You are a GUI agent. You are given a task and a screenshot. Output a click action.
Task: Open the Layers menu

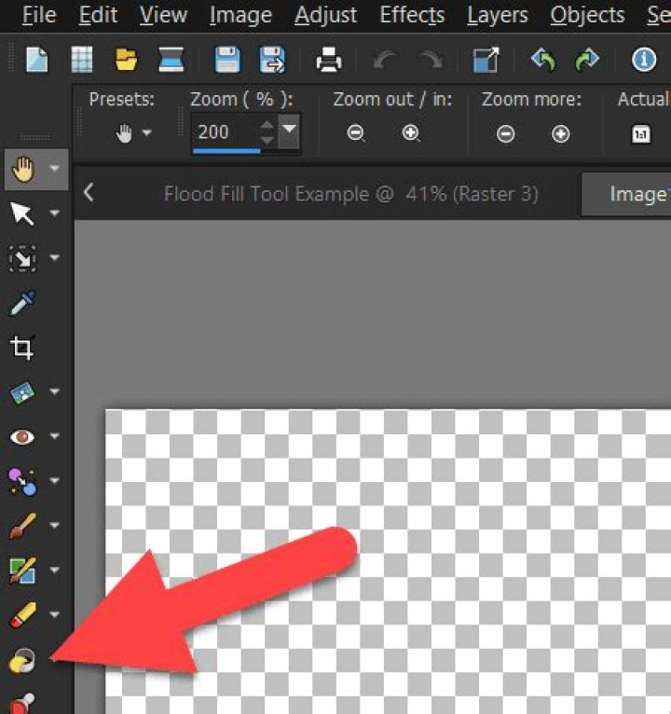click(x=497, y=15)
